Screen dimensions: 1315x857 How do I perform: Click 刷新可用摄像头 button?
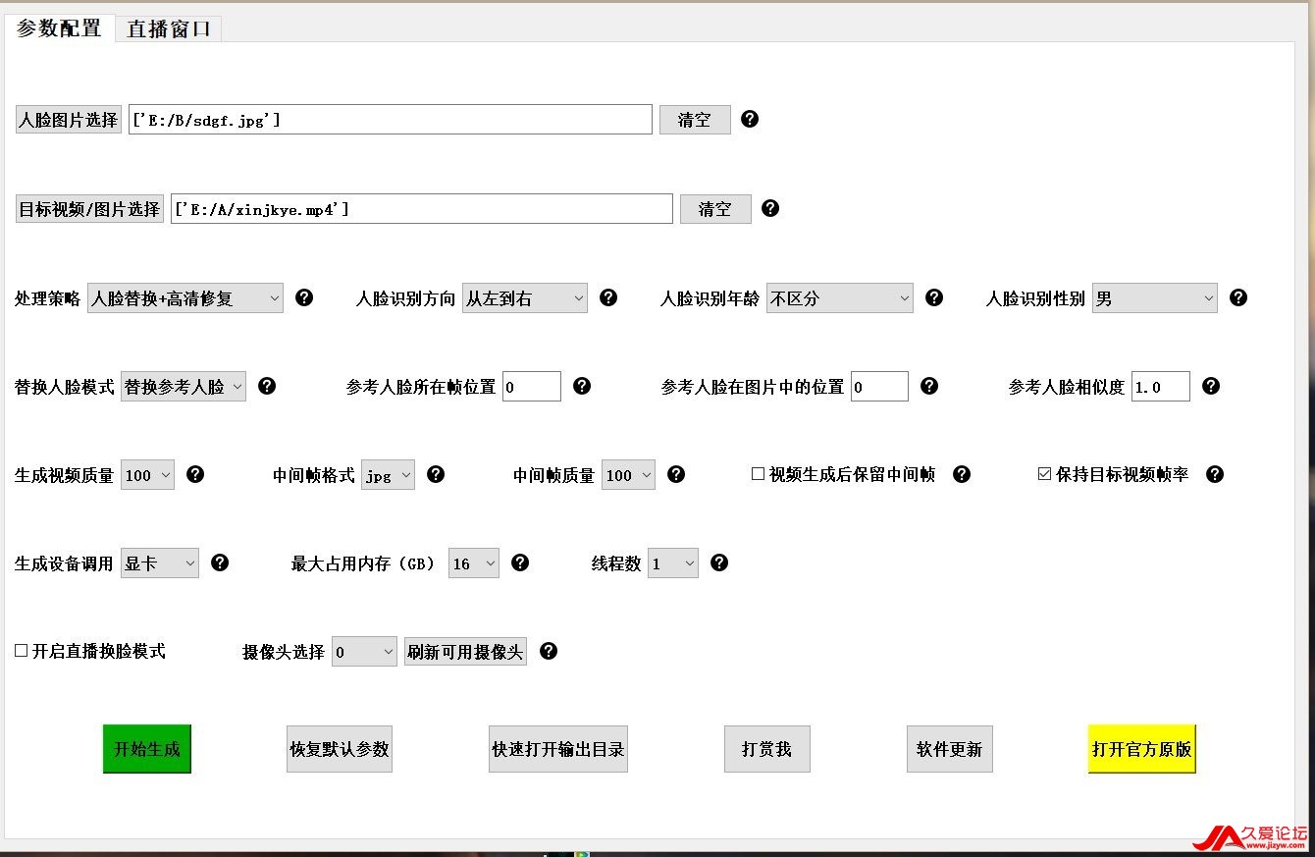point(465,652)
